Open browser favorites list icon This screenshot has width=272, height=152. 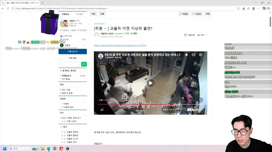pos(248,9)
